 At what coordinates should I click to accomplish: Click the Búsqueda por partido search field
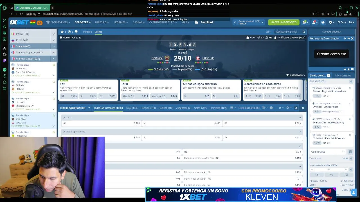[288, 32]
